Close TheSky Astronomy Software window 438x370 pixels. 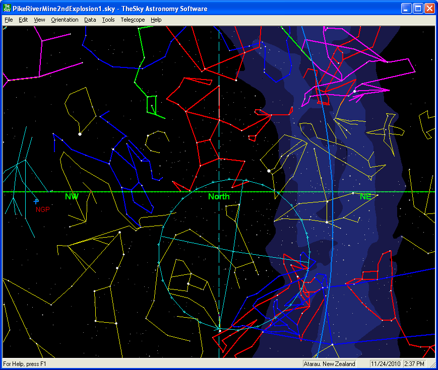coord(429,9)
